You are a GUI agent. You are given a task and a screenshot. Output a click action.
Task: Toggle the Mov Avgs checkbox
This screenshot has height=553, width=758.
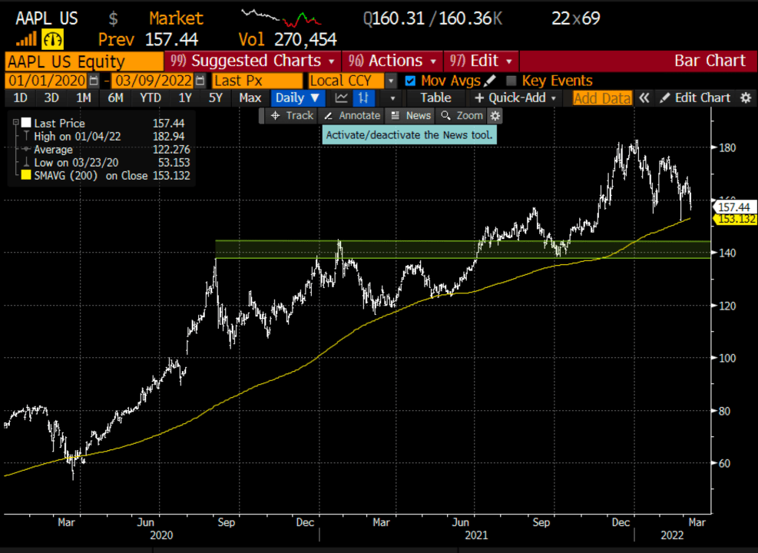[410, 81]
